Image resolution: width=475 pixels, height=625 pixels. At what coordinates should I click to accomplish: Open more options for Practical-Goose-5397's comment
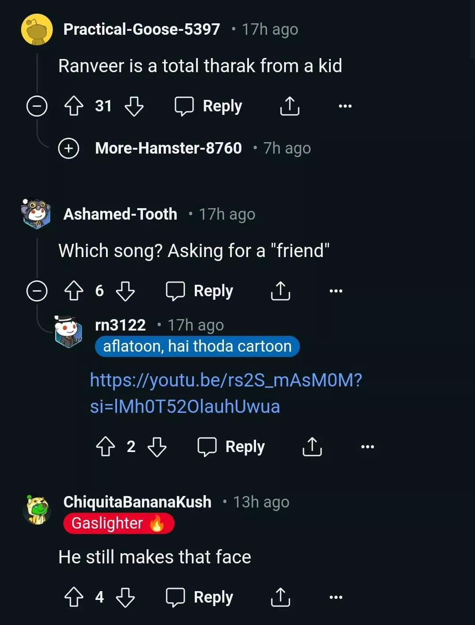[x=345, y=106]
